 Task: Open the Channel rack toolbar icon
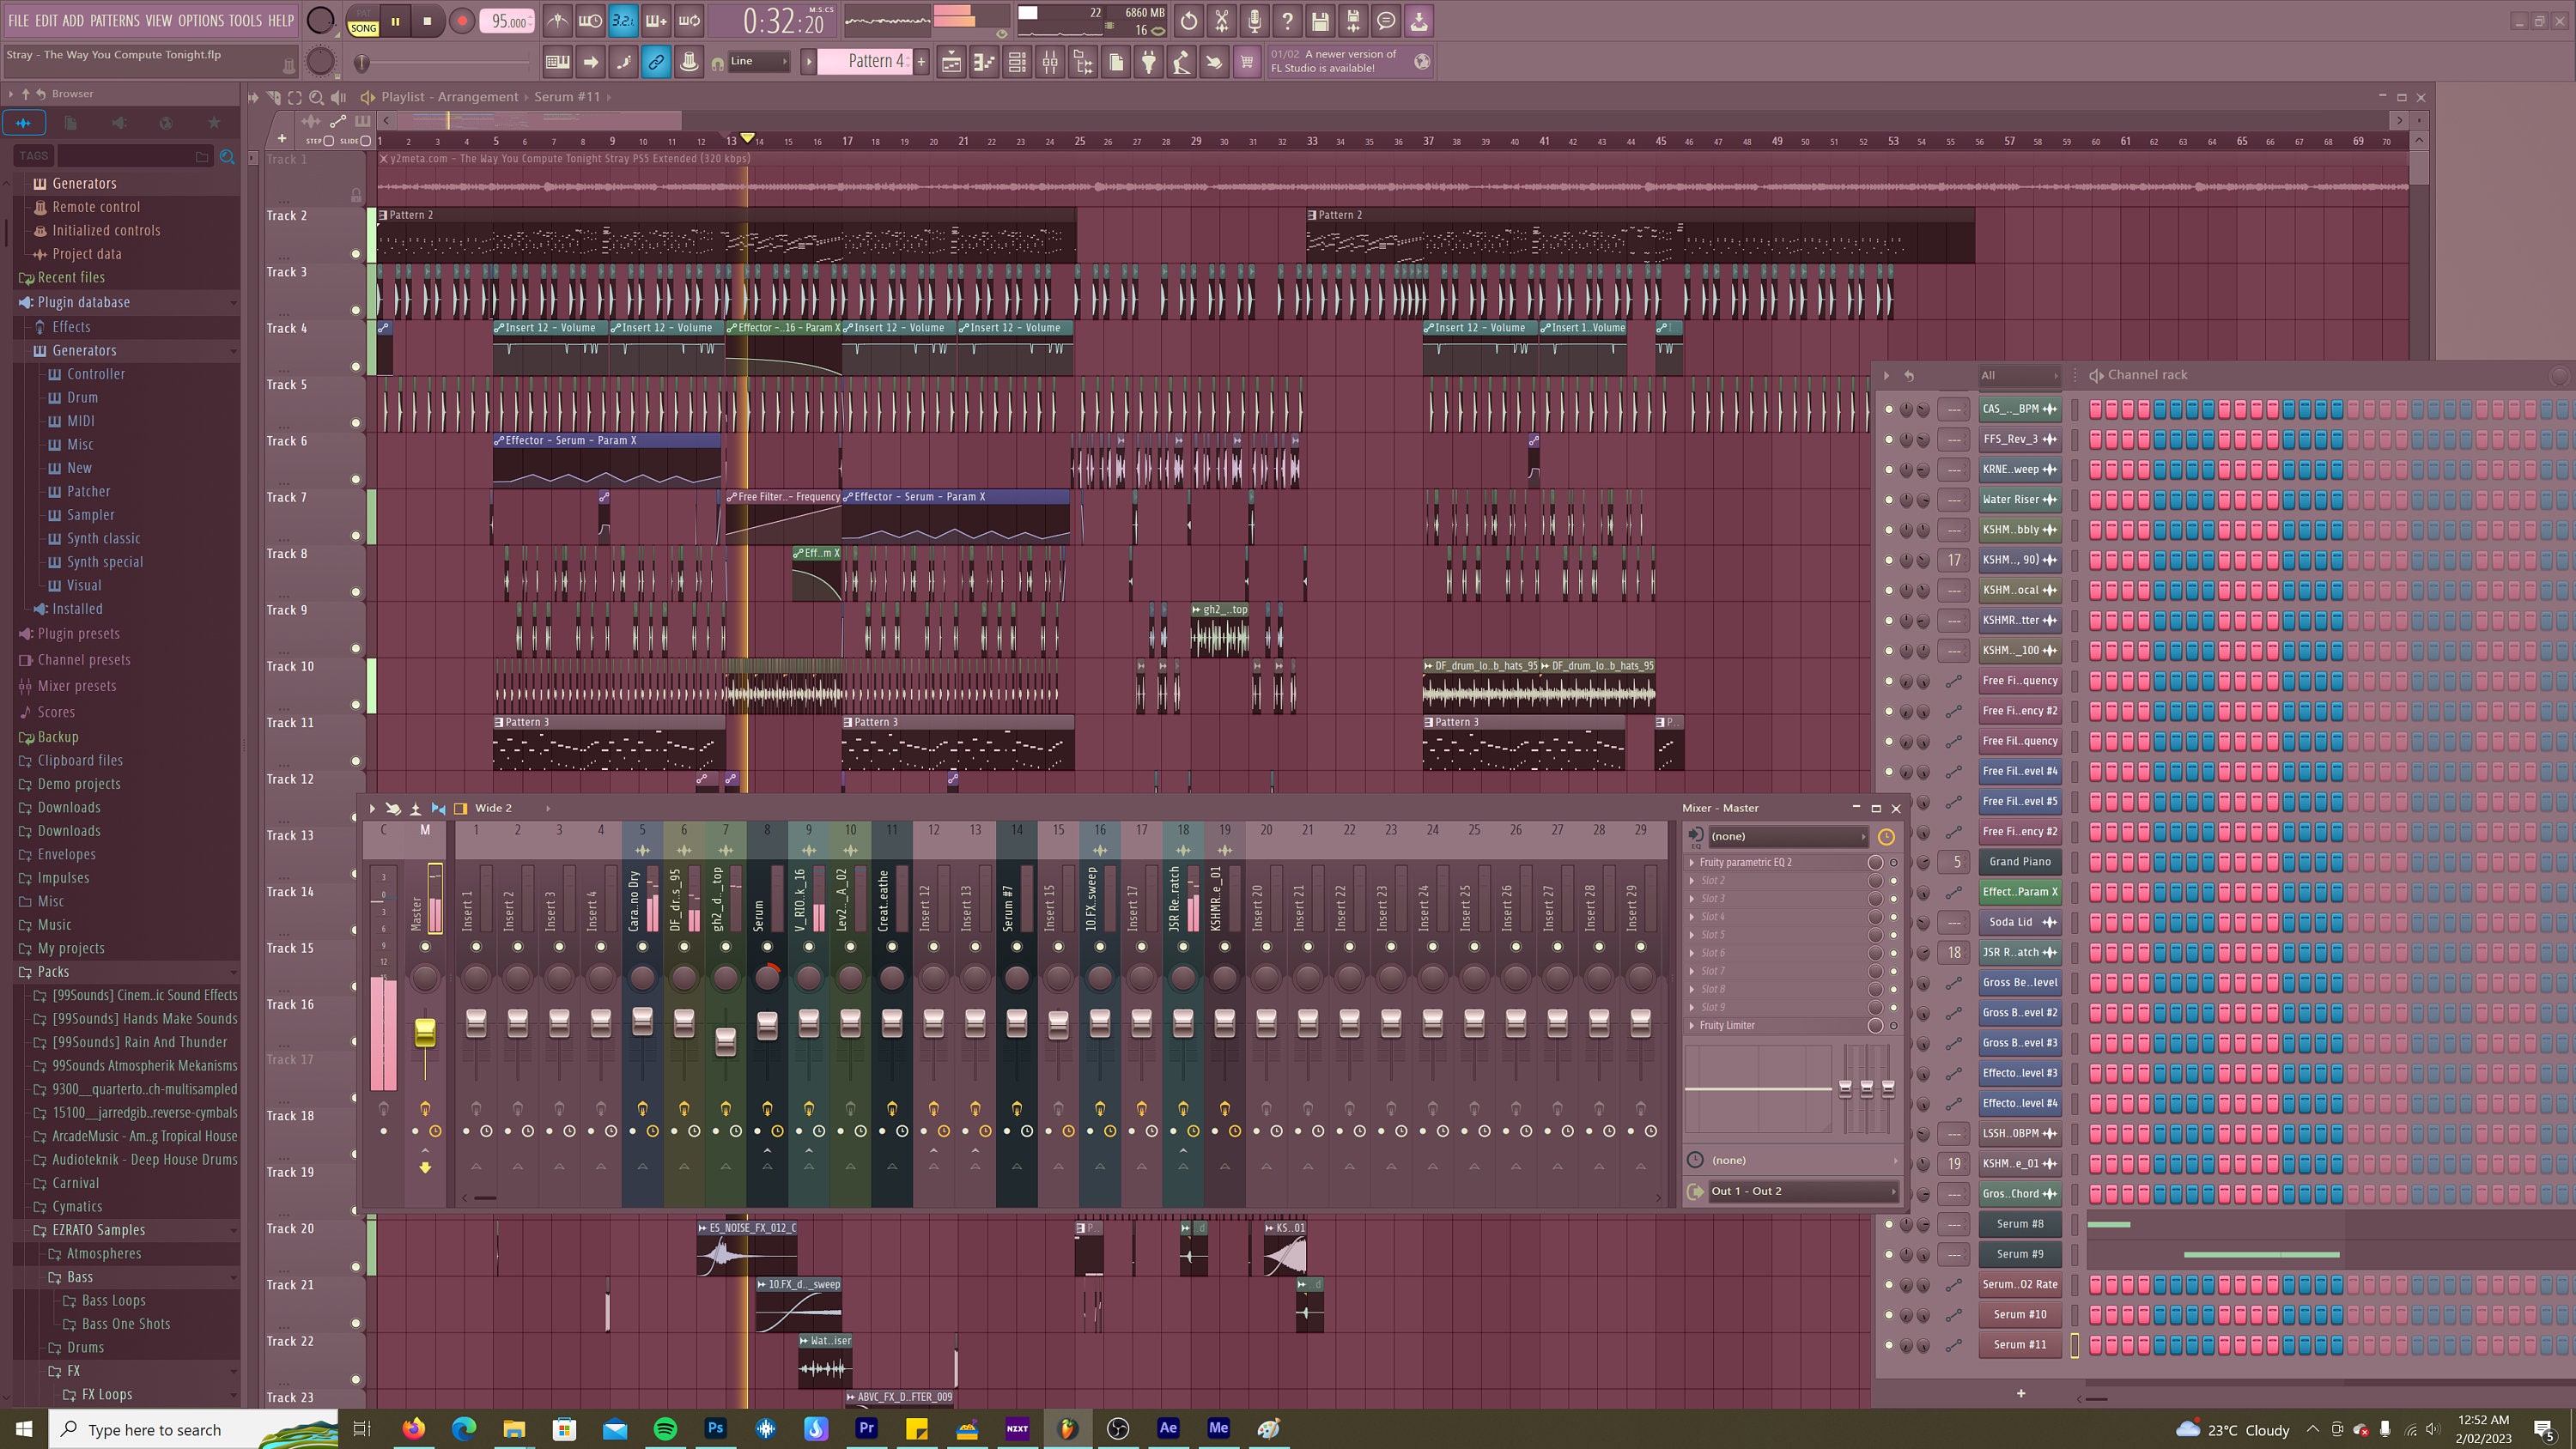pyautogui.click(x=1017, y=62)
